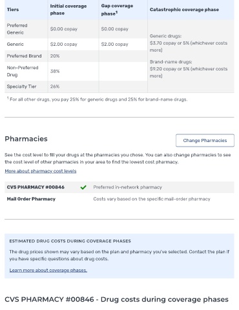Viewport: 239px width, 310px height.
Task: Click the Pharmacies section heading
Action: (x=26, y=139)
